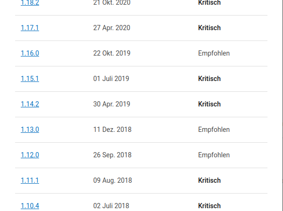
Task: Click the date 27 Apr. 2020
Action: point(112,28)
